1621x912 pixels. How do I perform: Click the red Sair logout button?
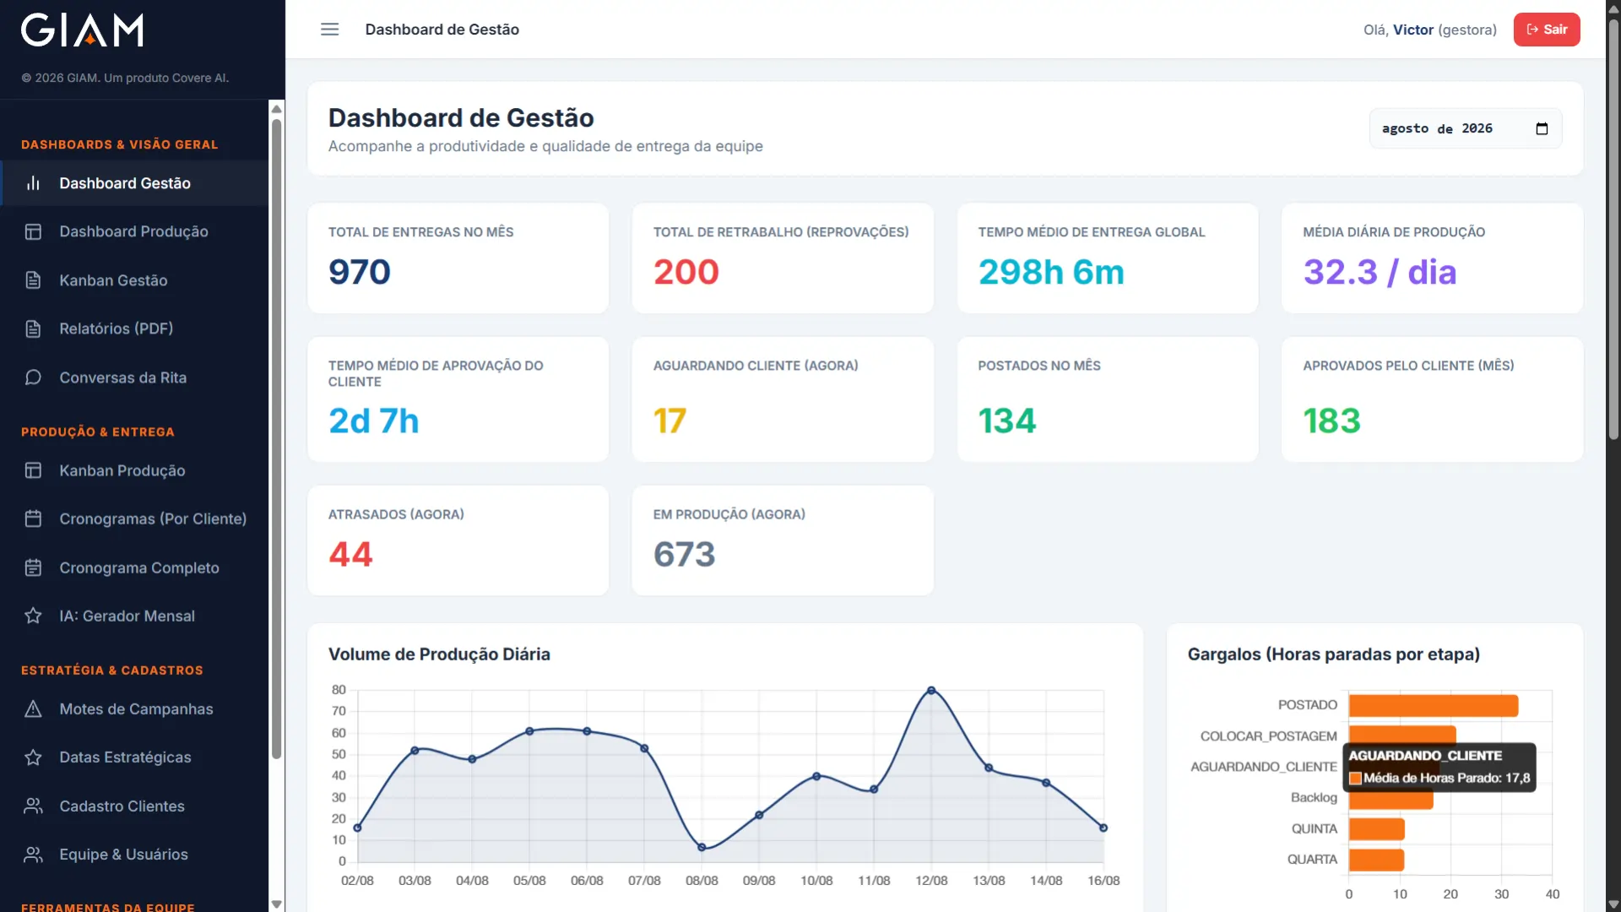pos(1547,30)
